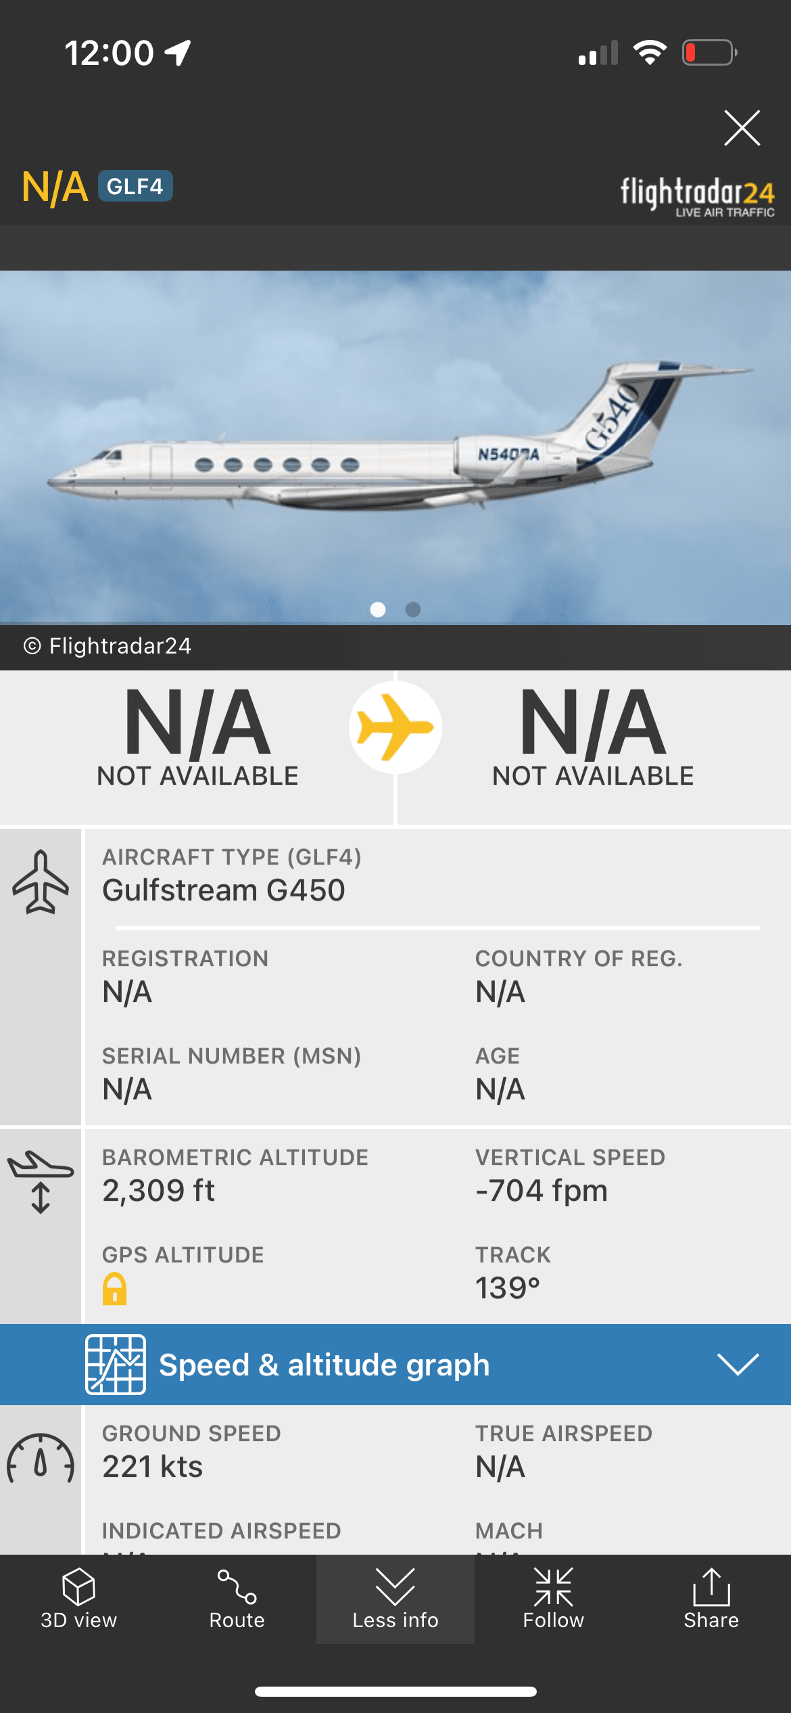Image resolution: width=791 pixels, height=1713 pixels.
Task: Collapse details with Less info
Action: (x=395, y=1599)
